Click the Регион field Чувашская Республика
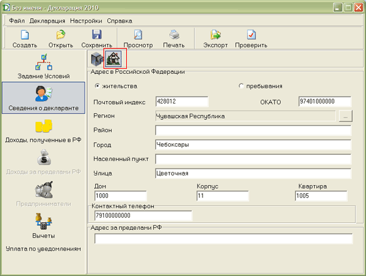 point(245,116)
